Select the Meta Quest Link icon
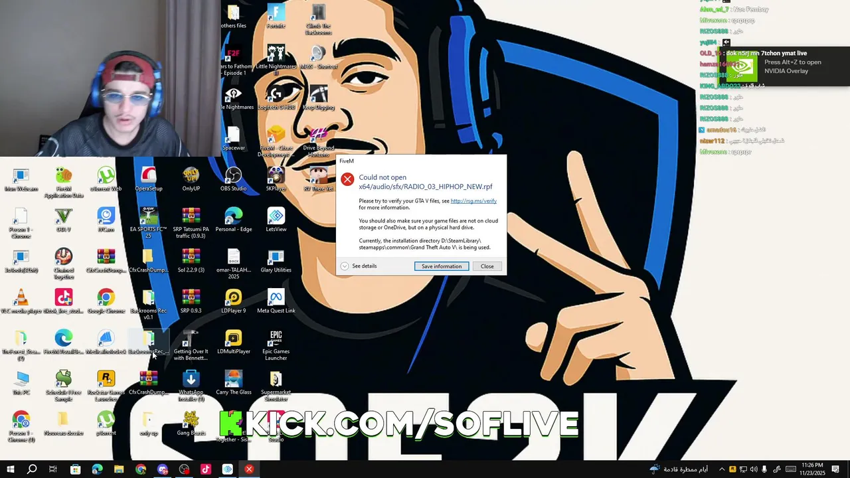850x478 pixels. click(x=276, y=302)
